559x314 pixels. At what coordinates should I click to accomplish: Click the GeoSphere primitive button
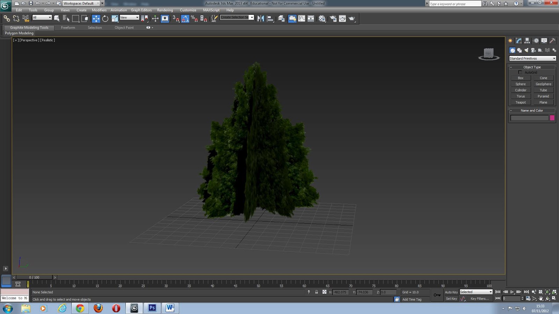(x=543, y=84)
